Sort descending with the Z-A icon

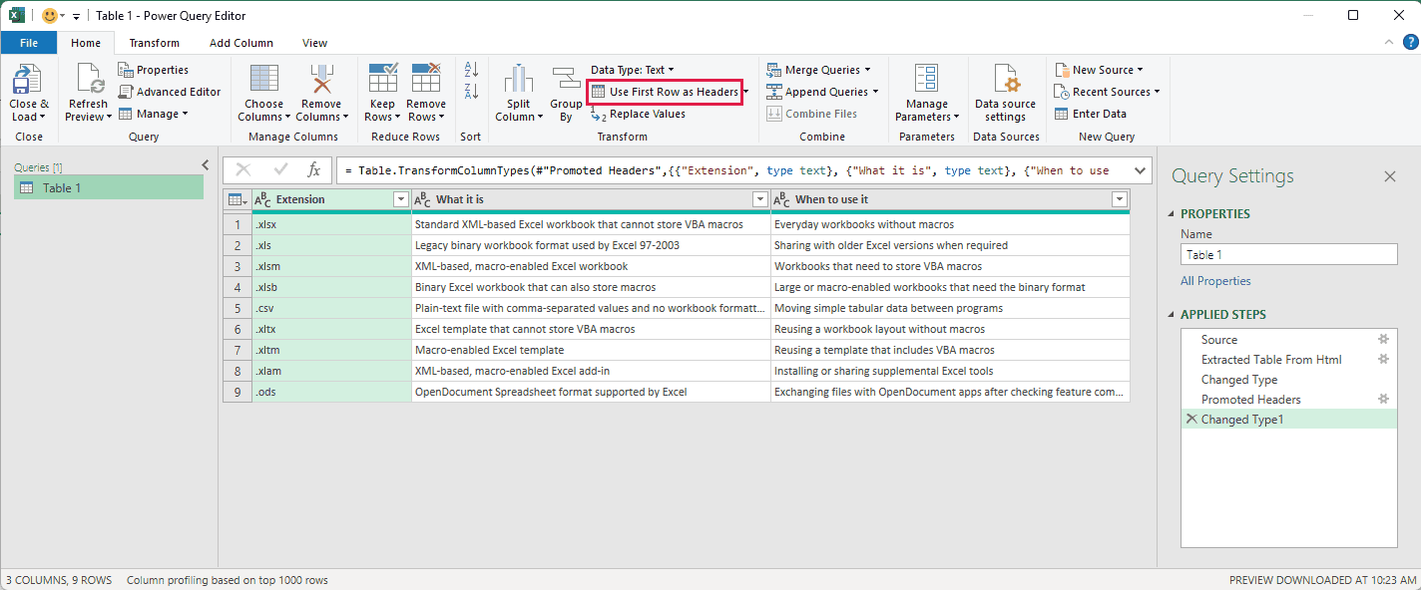pos(472,92)
